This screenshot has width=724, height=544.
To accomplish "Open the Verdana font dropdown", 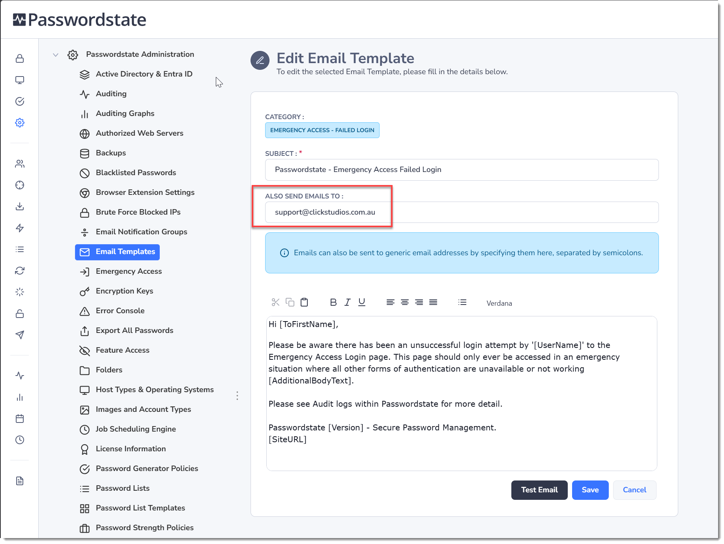I will (x=499, y=303).
